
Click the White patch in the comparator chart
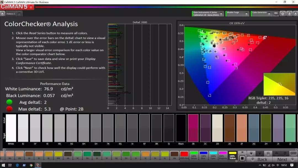pos(11,128)
